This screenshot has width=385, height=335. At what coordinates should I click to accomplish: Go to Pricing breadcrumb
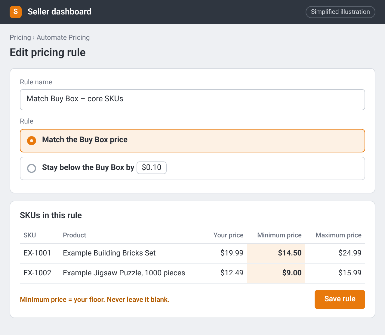20,37
